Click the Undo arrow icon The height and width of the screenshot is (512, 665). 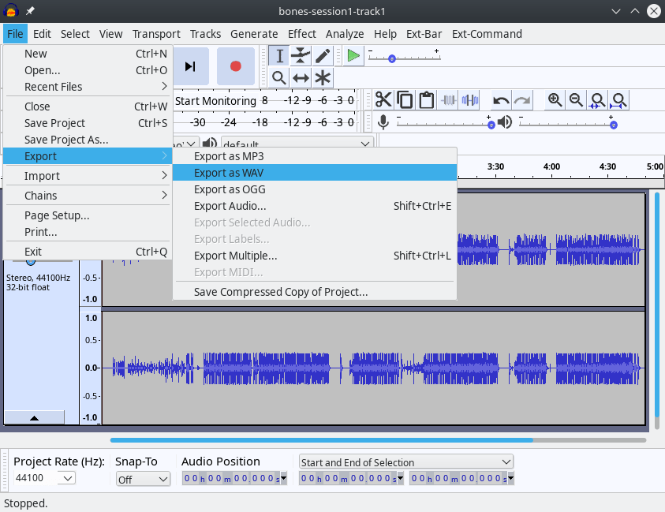500,99
